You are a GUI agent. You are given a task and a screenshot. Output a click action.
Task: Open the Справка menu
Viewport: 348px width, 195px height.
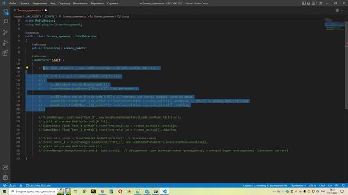click(113, 3)
